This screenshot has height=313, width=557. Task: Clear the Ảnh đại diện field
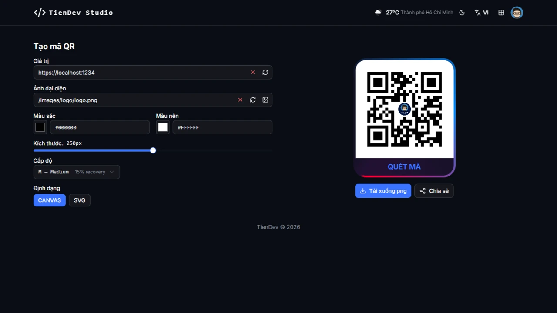point(240,100)
